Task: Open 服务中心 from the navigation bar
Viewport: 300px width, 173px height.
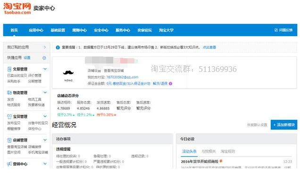Action: (x=123, y=30)
